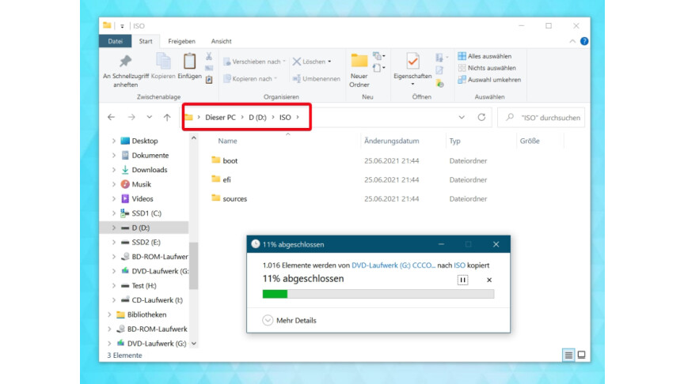The image size is (684, 384).
Task: Open Eigenschaften properties
Action: (412, 70)
